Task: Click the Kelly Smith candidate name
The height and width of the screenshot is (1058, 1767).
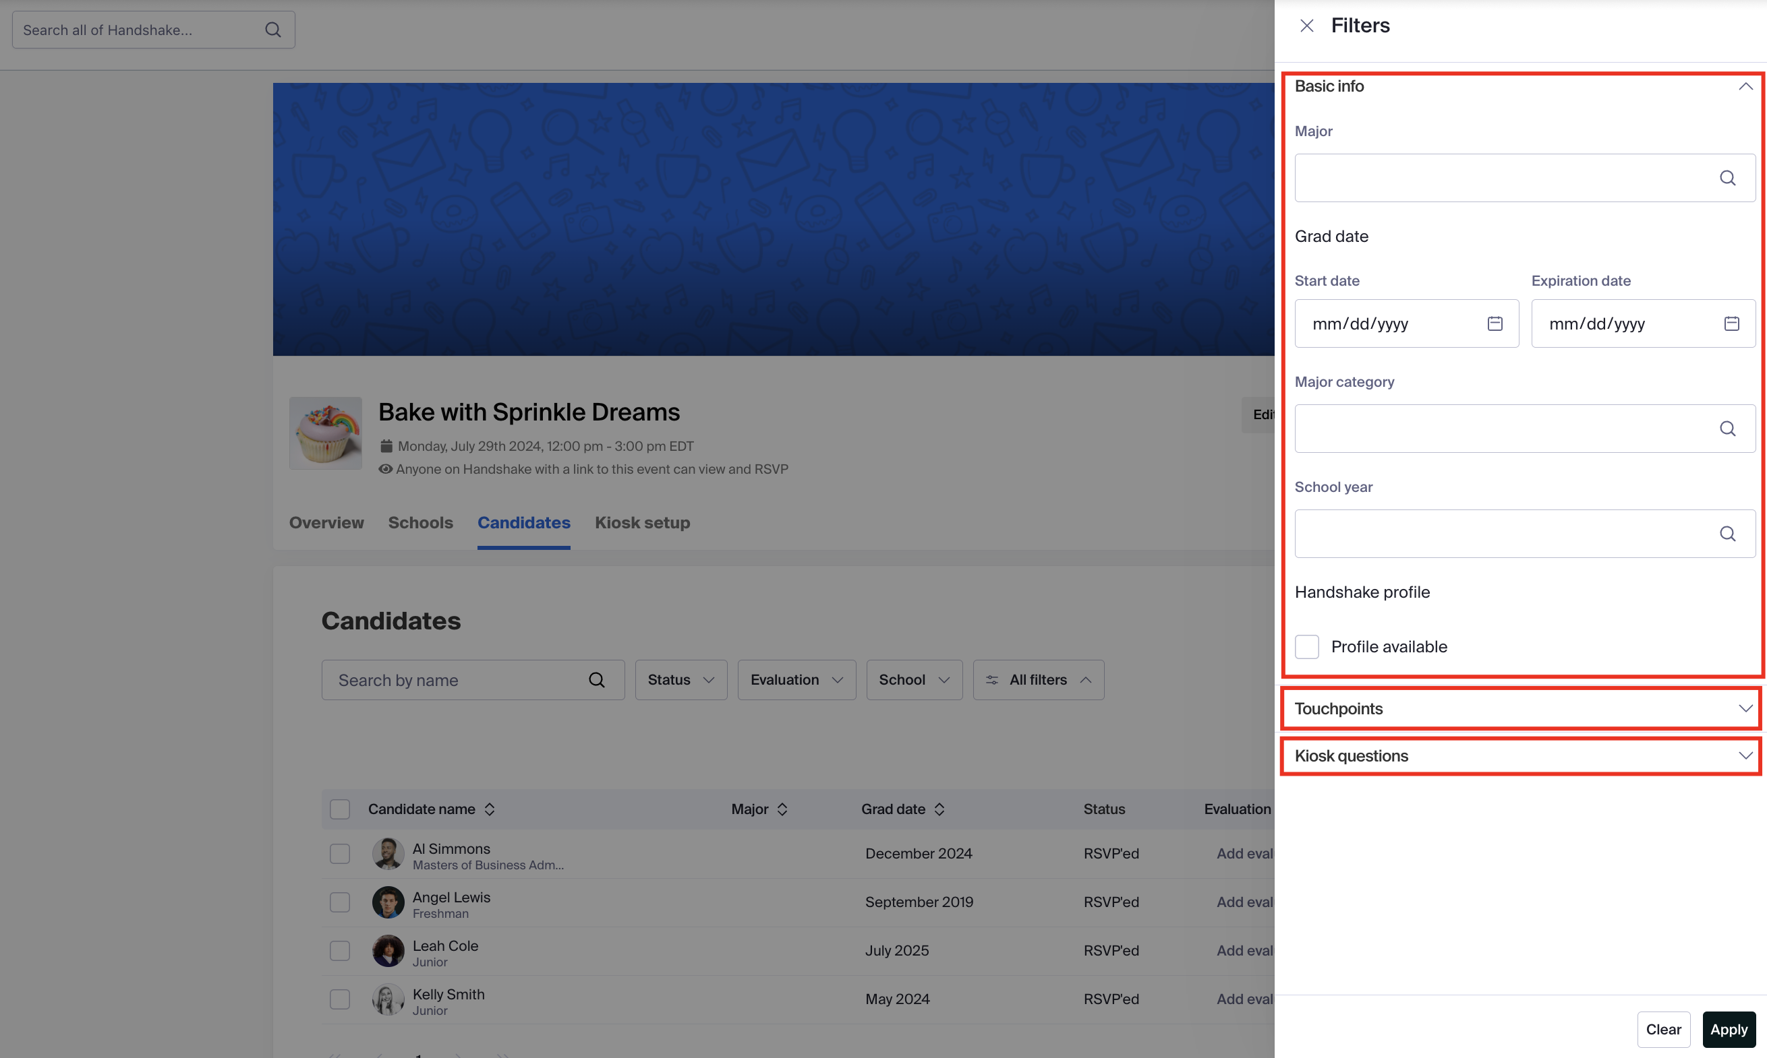Action: 448,994
